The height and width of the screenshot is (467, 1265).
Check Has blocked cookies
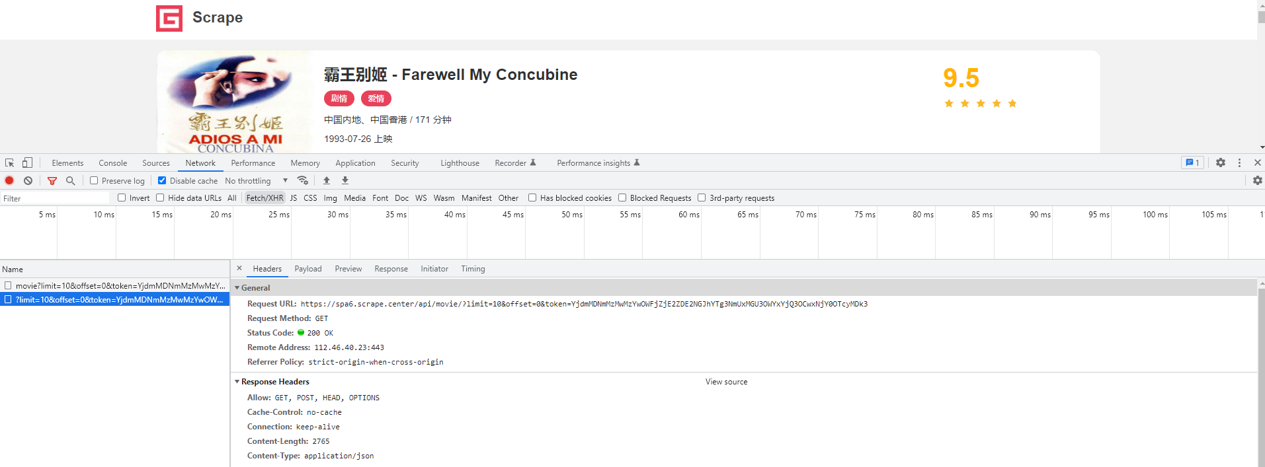[532, 198]
